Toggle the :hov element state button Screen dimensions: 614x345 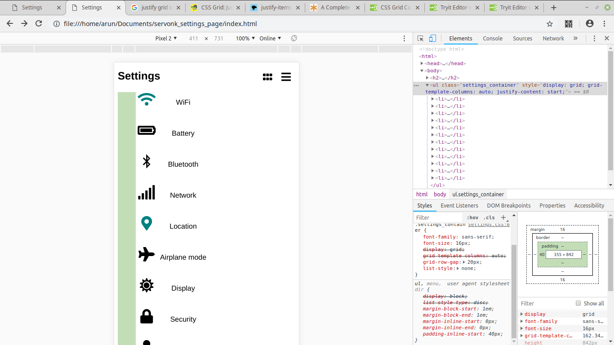473,217
